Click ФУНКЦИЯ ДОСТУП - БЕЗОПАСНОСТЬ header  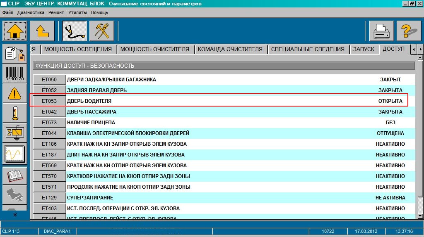point(224,66)
